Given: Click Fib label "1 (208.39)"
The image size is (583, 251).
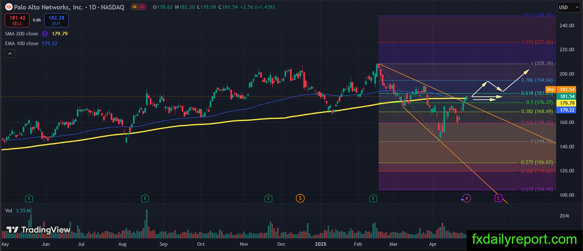Looking at the screenshot, I should [542, 63].
